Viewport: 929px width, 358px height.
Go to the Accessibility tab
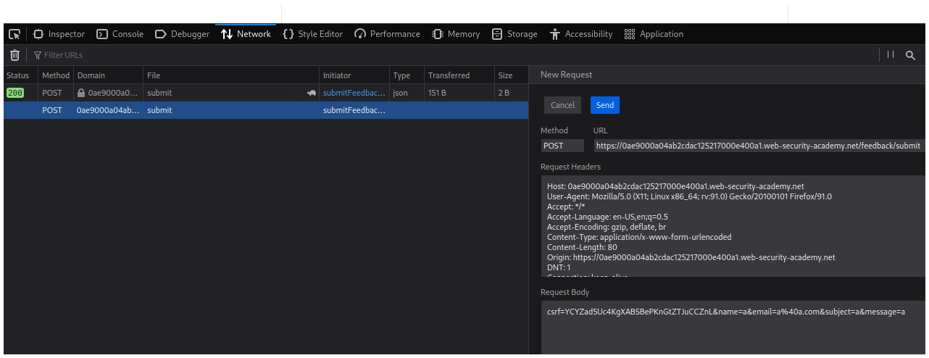tap(581, 34)
